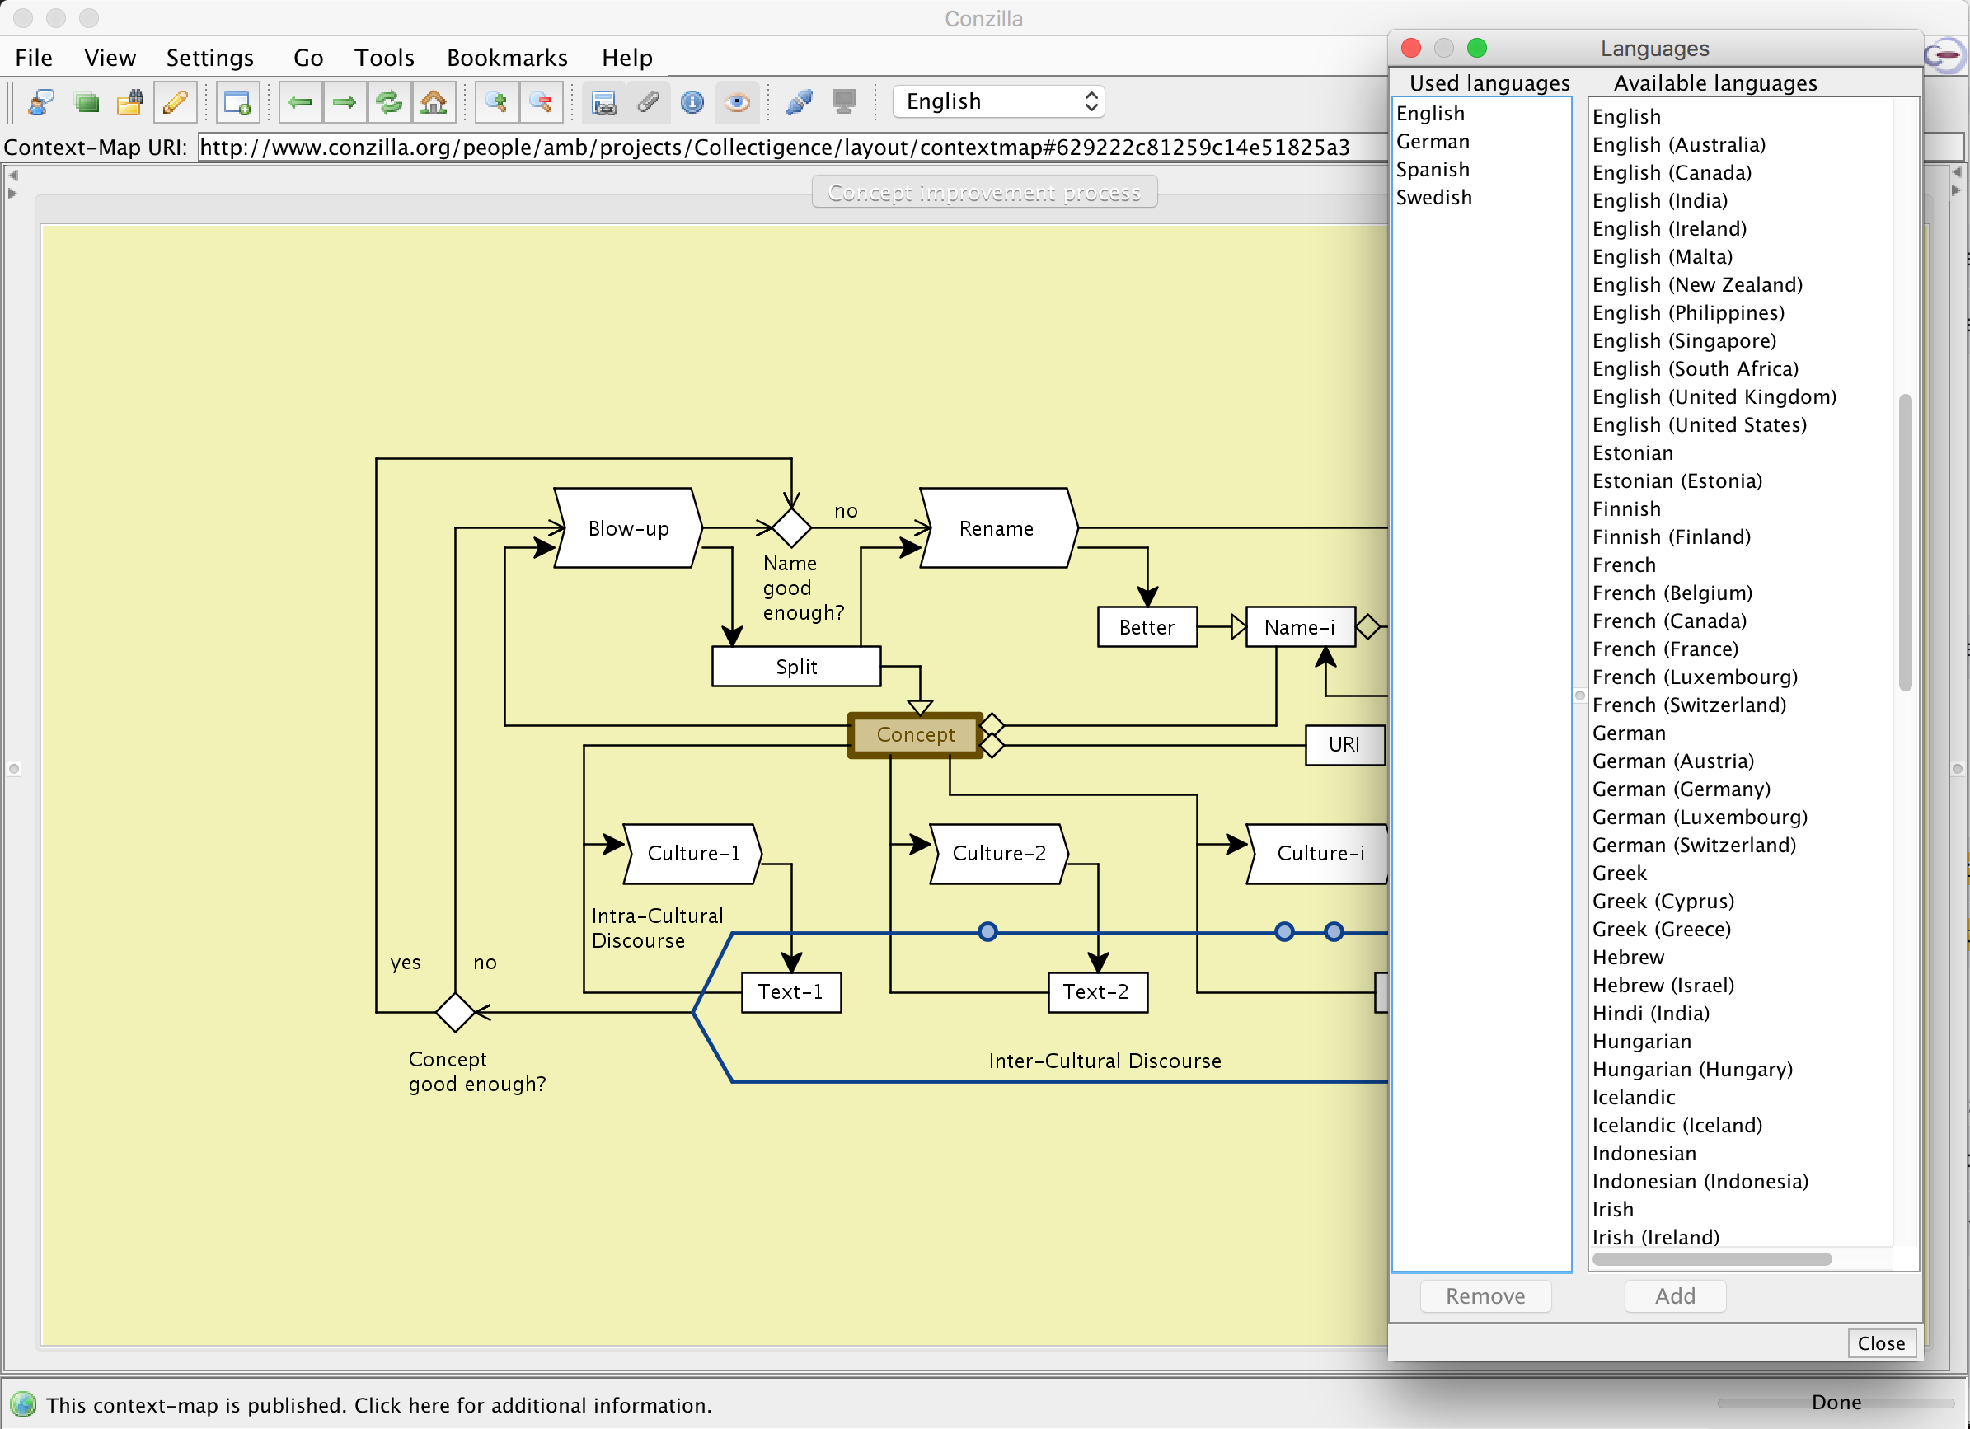Toggle the eye view icon
Viewport: 1970px width, 1429px height.
[738, 102]
